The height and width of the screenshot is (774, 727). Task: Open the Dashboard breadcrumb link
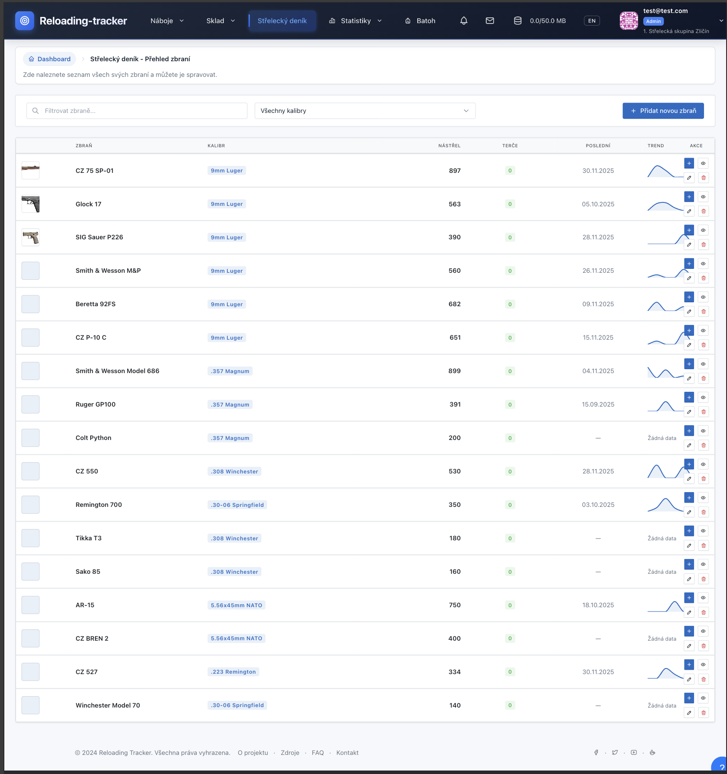pyautogui.click(x=49, y=59)
